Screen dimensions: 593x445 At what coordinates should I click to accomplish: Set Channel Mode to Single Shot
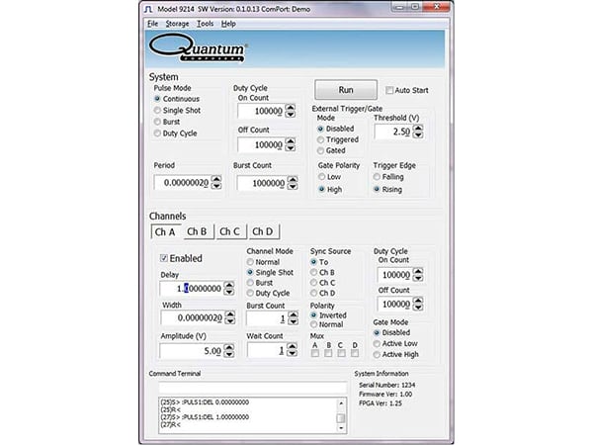point(250,272)
